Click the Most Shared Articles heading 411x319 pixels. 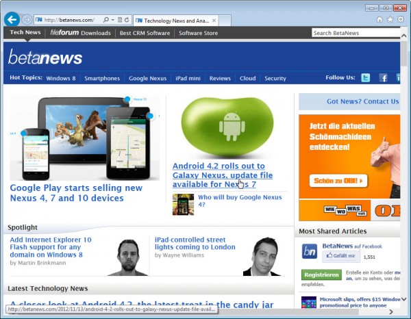click(333, 231)
